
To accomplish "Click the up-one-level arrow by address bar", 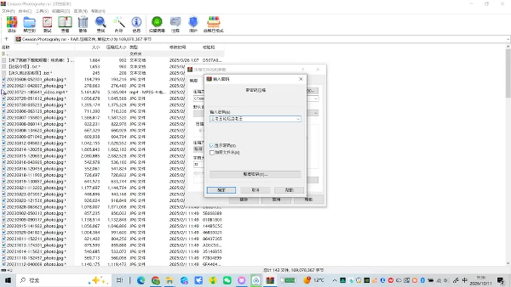I will click(x=6, y=39).
